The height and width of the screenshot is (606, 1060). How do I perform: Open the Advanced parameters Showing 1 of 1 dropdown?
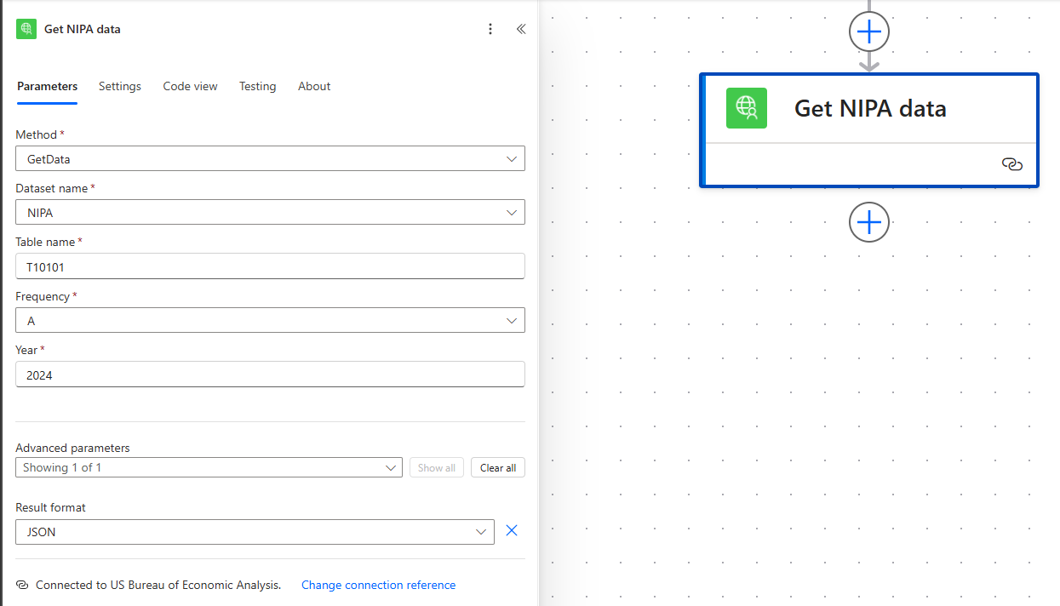click(209, 467)
